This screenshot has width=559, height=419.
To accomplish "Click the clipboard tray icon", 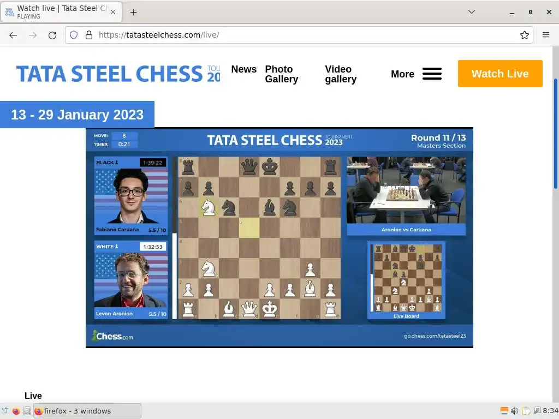I will [x=526, y=411].
